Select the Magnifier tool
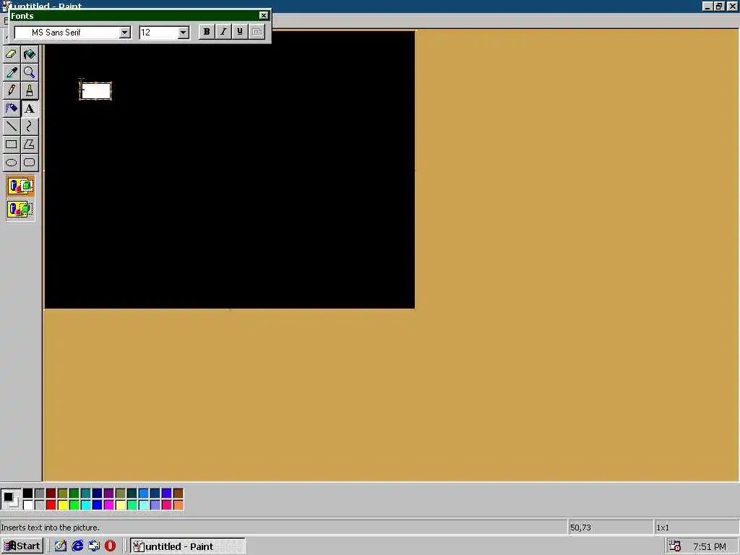 coord(29,72)
